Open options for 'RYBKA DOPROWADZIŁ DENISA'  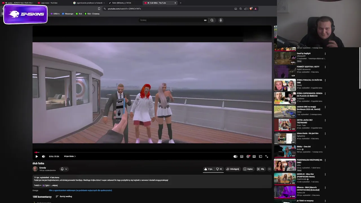tap(325, 94)
